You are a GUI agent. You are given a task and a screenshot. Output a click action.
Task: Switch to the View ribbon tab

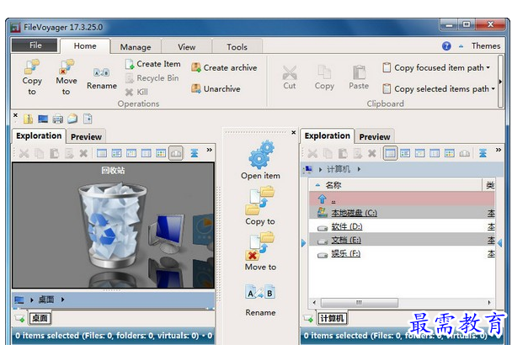pyautogui.click(x=186, y=47)
